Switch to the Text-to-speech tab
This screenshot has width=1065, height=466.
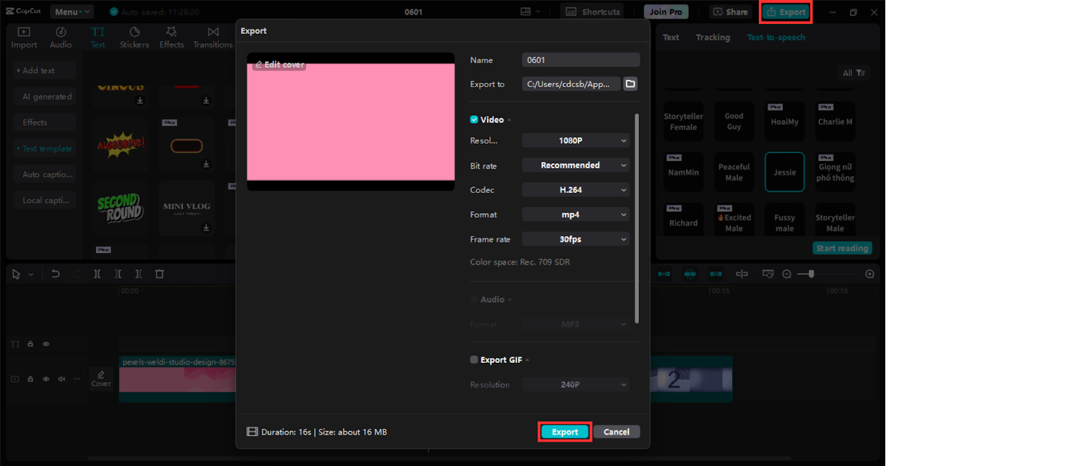coord(776,37)
